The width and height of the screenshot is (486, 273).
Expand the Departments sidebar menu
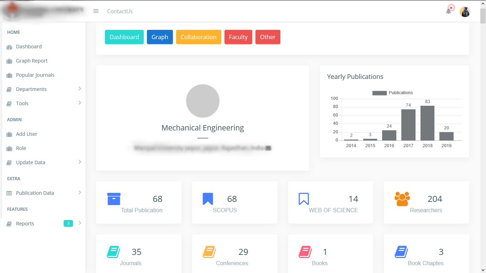(31, 89)
